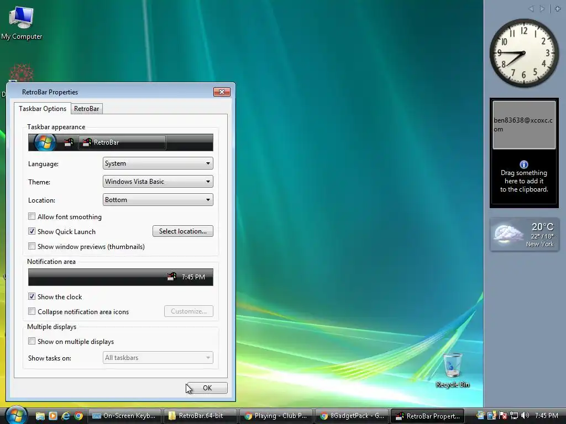This screenshot has width=566, height=424.
Task: Click New York in the weather gadget
Action: click(x=539, y=244)
